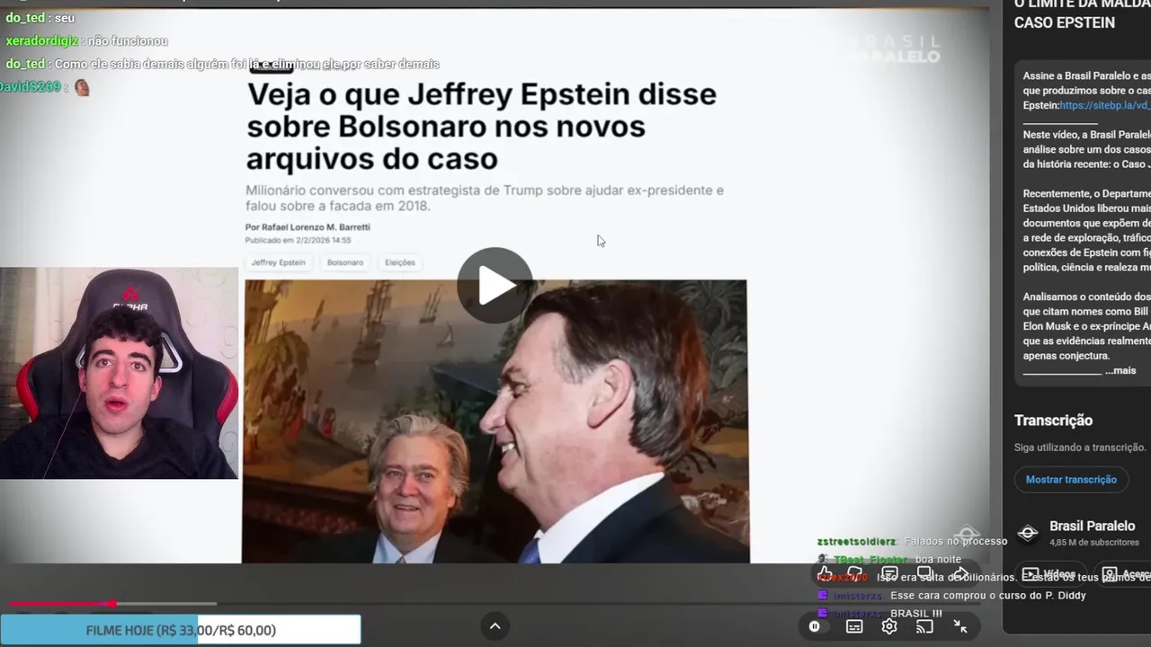Viewport: 1151px width, 647px height.
Task: Click the share arrow icon
Action: (x=959, y=573)
